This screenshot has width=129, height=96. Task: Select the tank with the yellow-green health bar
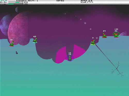(93, 42)
